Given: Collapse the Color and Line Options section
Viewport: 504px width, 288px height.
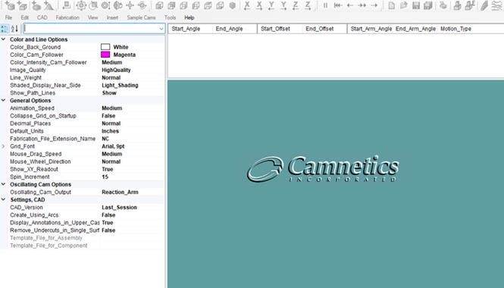Looking at the screenshot, I should coord(4,39).
